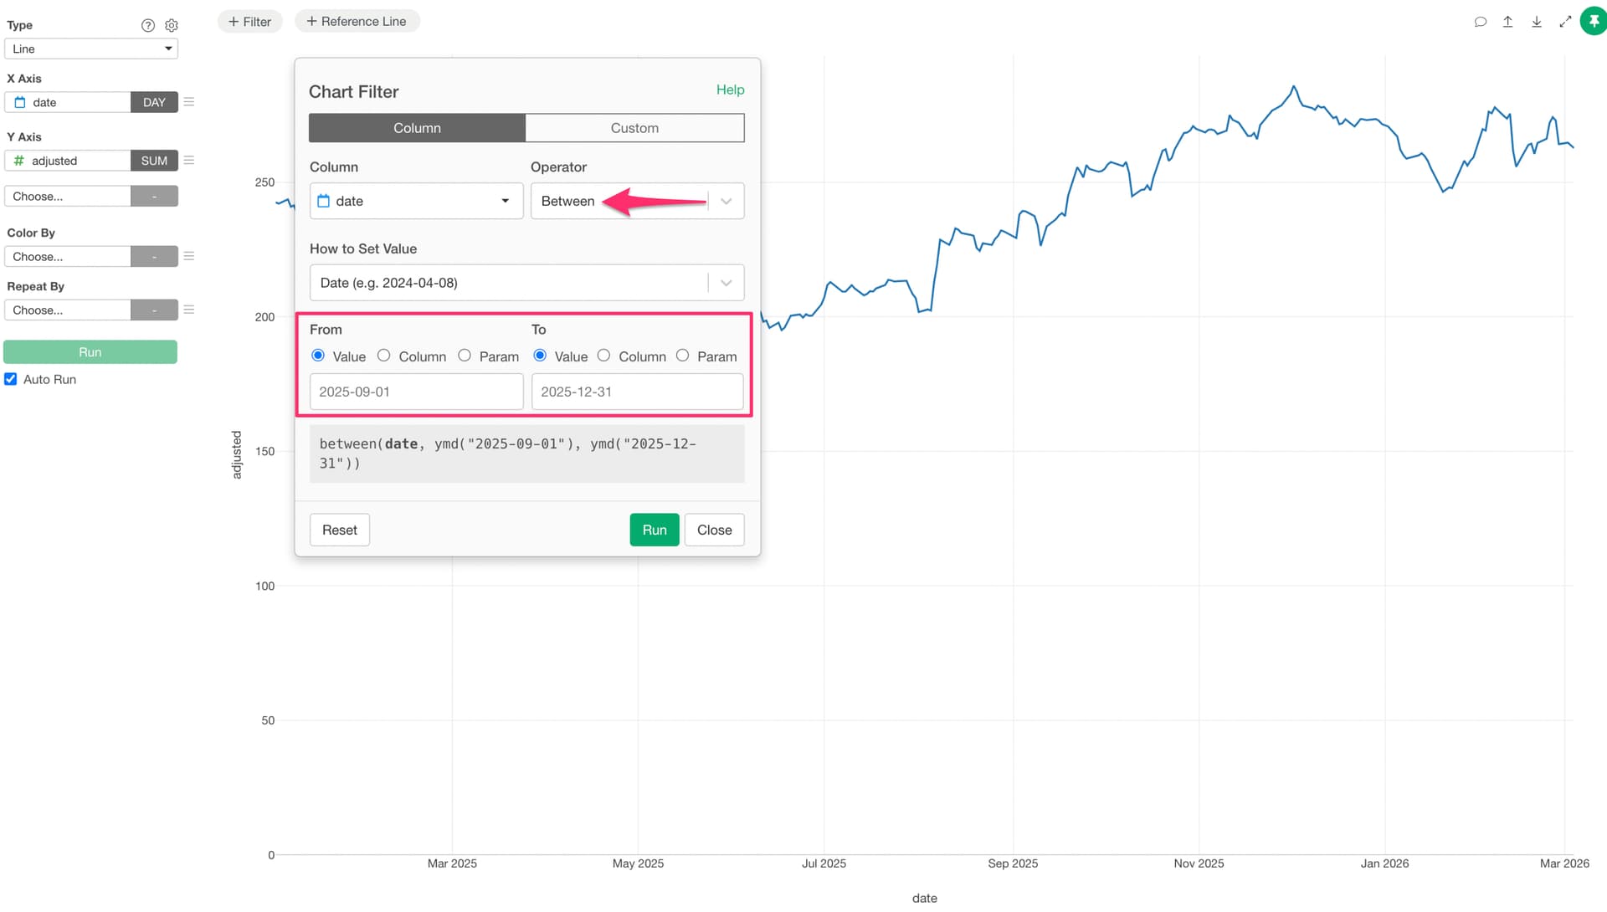Select From Column radio button
The height and width of the screenshot is (912, 1607).
(384, 356)
